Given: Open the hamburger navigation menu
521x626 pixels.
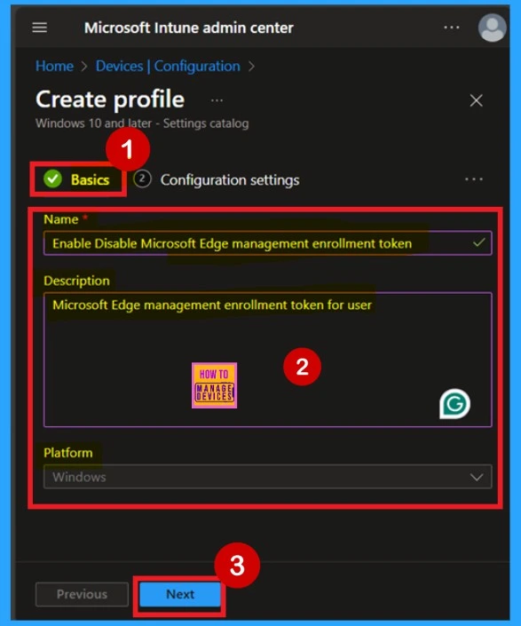Looking at the screenshot, I should point(39,28).
